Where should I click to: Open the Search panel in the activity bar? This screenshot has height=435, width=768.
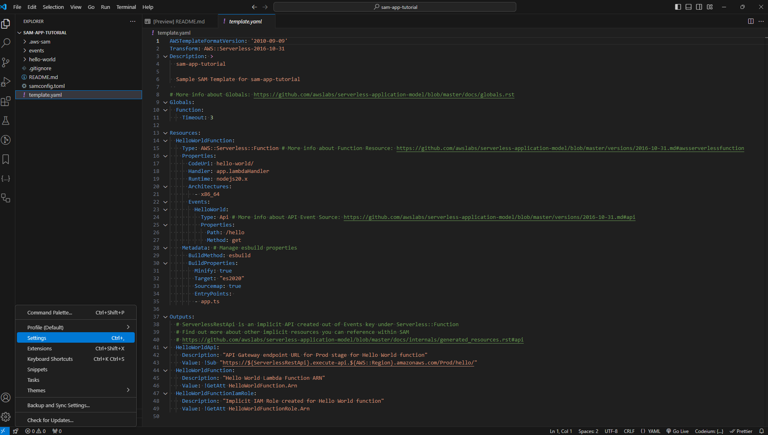pyautogui.click(x=6, y=43)
